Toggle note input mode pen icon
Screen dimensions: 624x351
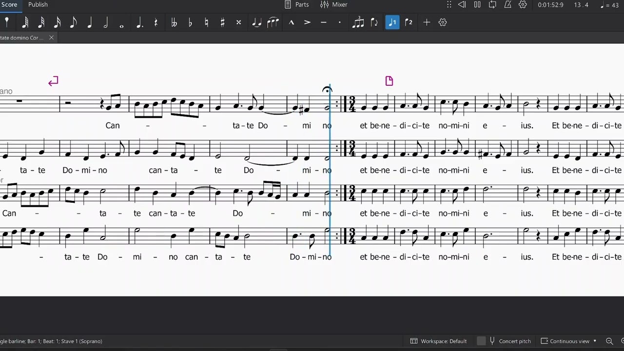coord(7,22)
